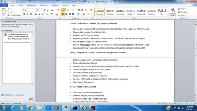197x111 pixels.
Task: Expand the Styles gallery more arrow
Action: [168, 15]
